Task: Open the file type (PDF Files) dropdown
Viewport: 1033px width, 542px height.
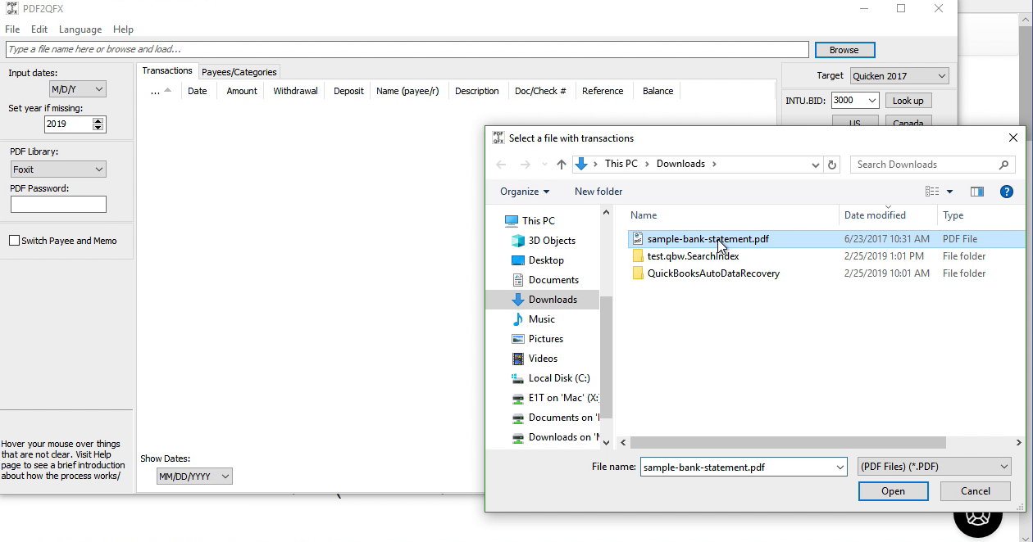Action: pos(934,467)
